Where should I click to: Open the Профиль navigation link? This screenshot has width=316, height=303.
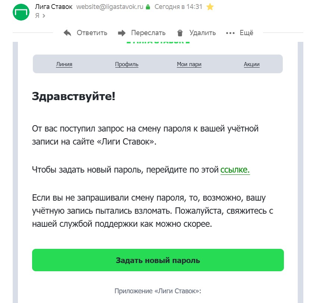click(126, 64)
